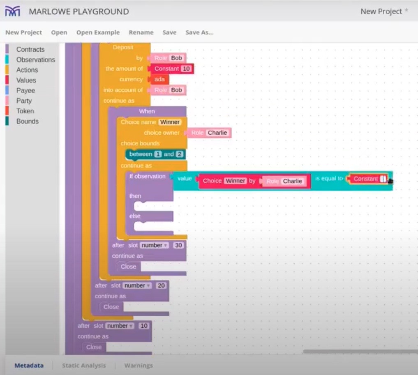Click the empty 'else' slot
The width and height of the screenshot is (418, 375).
[153, 226]
